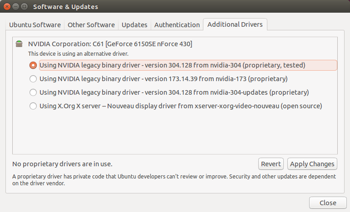Image resolution: width=350 pixels, height=212 pixels.
Task: Click the NVIDIA Corporation C61 device heading
Action: 110,44
